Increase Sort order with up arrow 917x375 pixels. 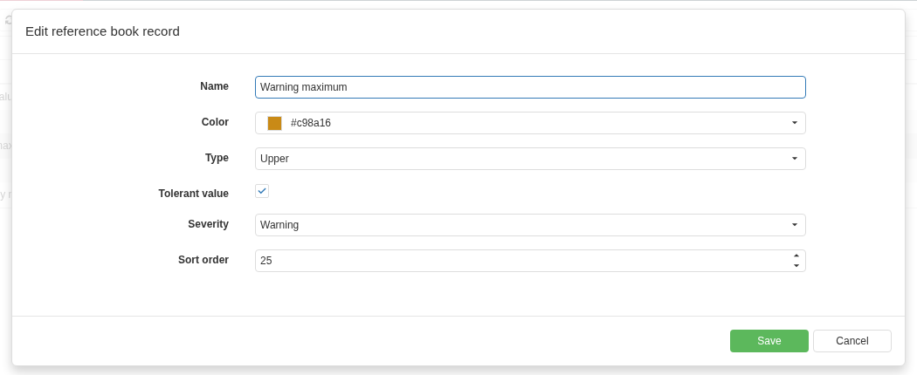(796, 256)
